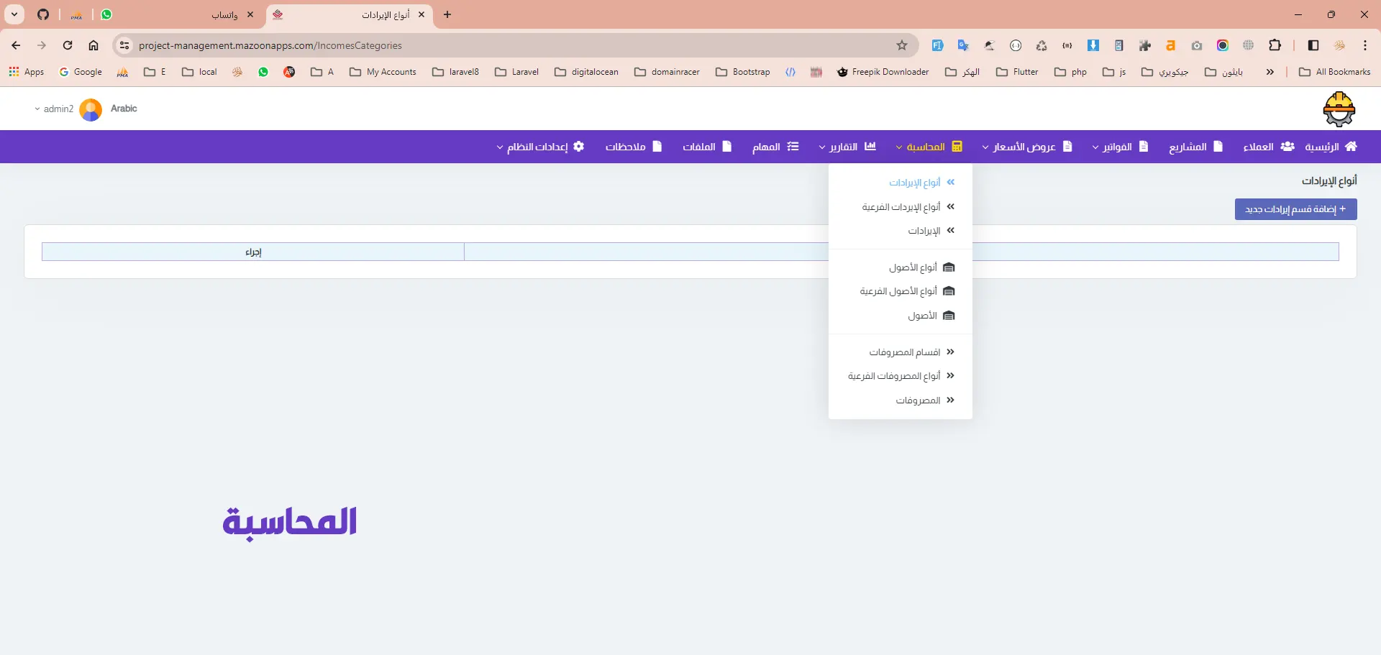Click the system settings gear icon
This screenshot has height=655, width=1381.
[x=578, y=147]
